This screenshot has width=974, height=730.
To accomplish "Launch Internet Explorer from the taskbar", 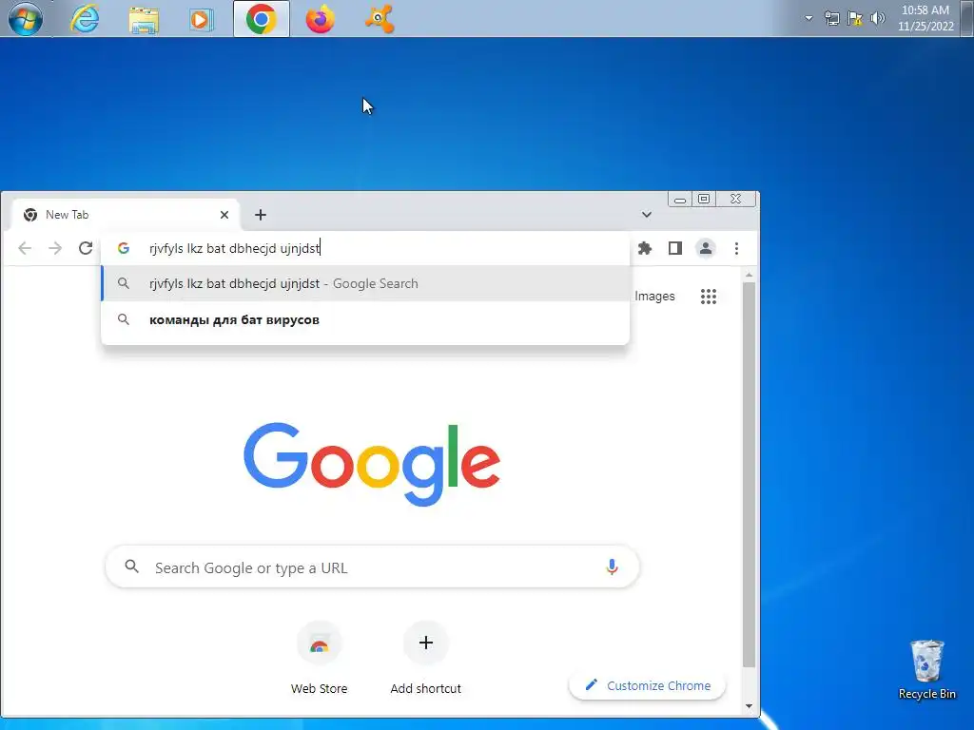I will click(x=85, y=19).
